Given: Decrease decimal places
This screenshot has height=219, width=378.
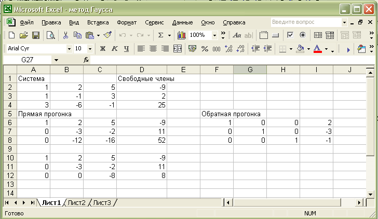Looking at the screenshot, I should tap(240, 49).
